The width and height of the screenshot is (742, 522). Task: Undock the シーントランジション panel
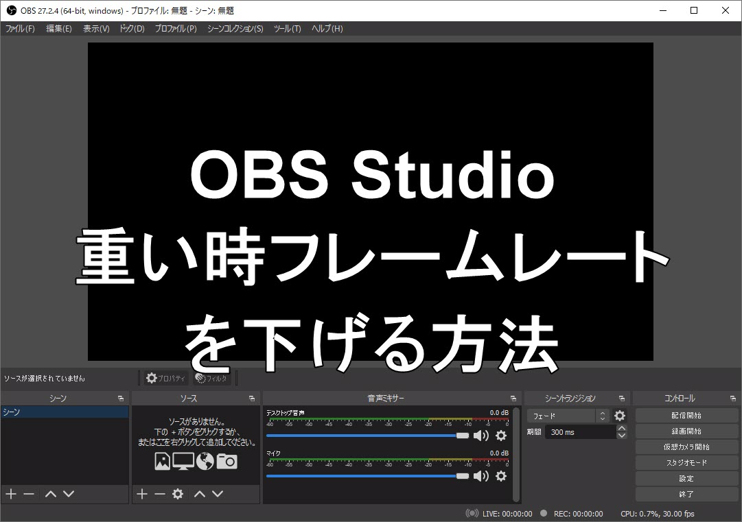tap(622, 399)
